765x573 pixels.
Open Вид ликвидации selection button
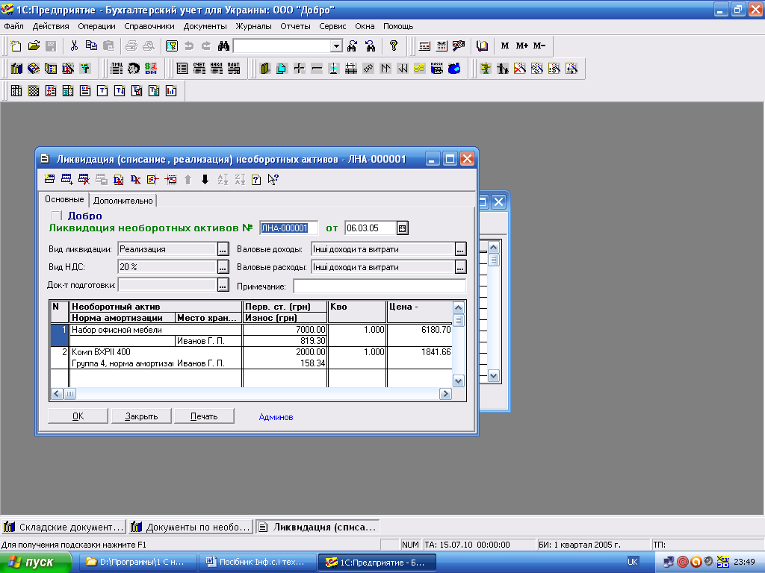point(223,249)
